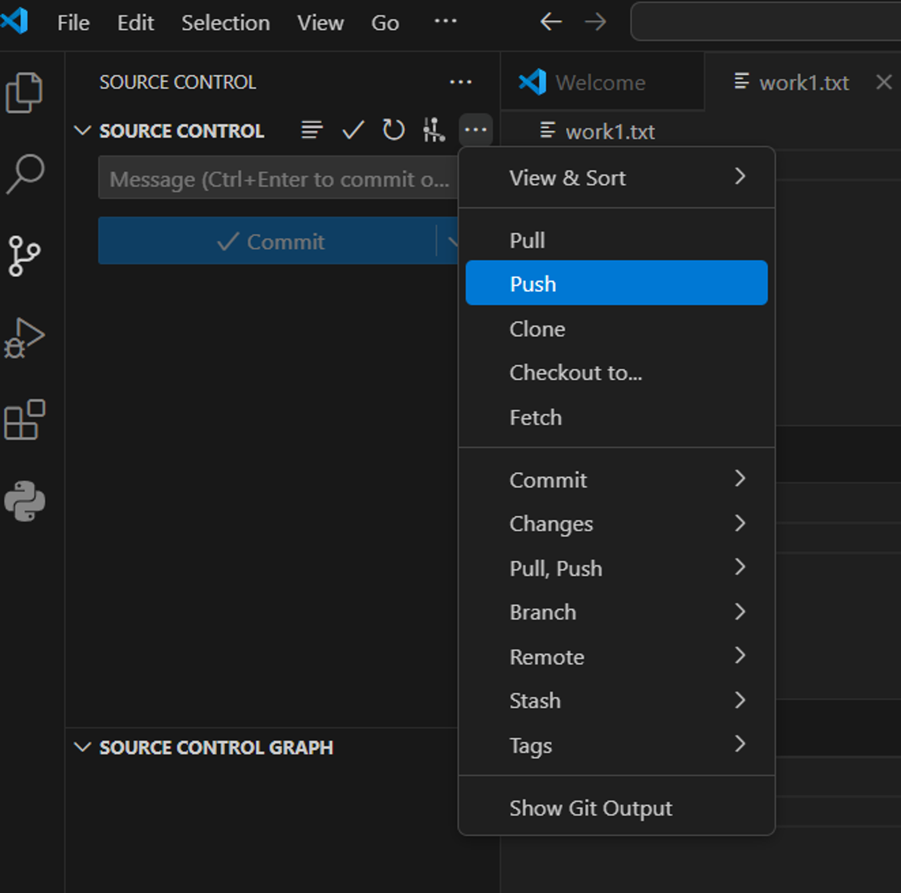Collapse the SOURCE CONTROL GRAPH section
901x893 pixels.
click(82, 747)
